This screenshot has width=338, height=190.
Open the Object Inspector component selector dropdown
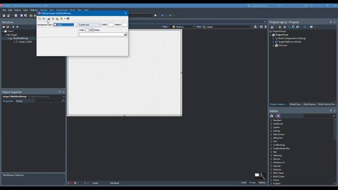pyautogui.click(x=63, y=97)
